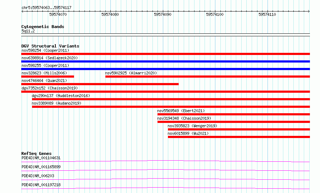Click the red bar under nsv6015899
This screenshot has width=320, height=193.
click(239, 137)
